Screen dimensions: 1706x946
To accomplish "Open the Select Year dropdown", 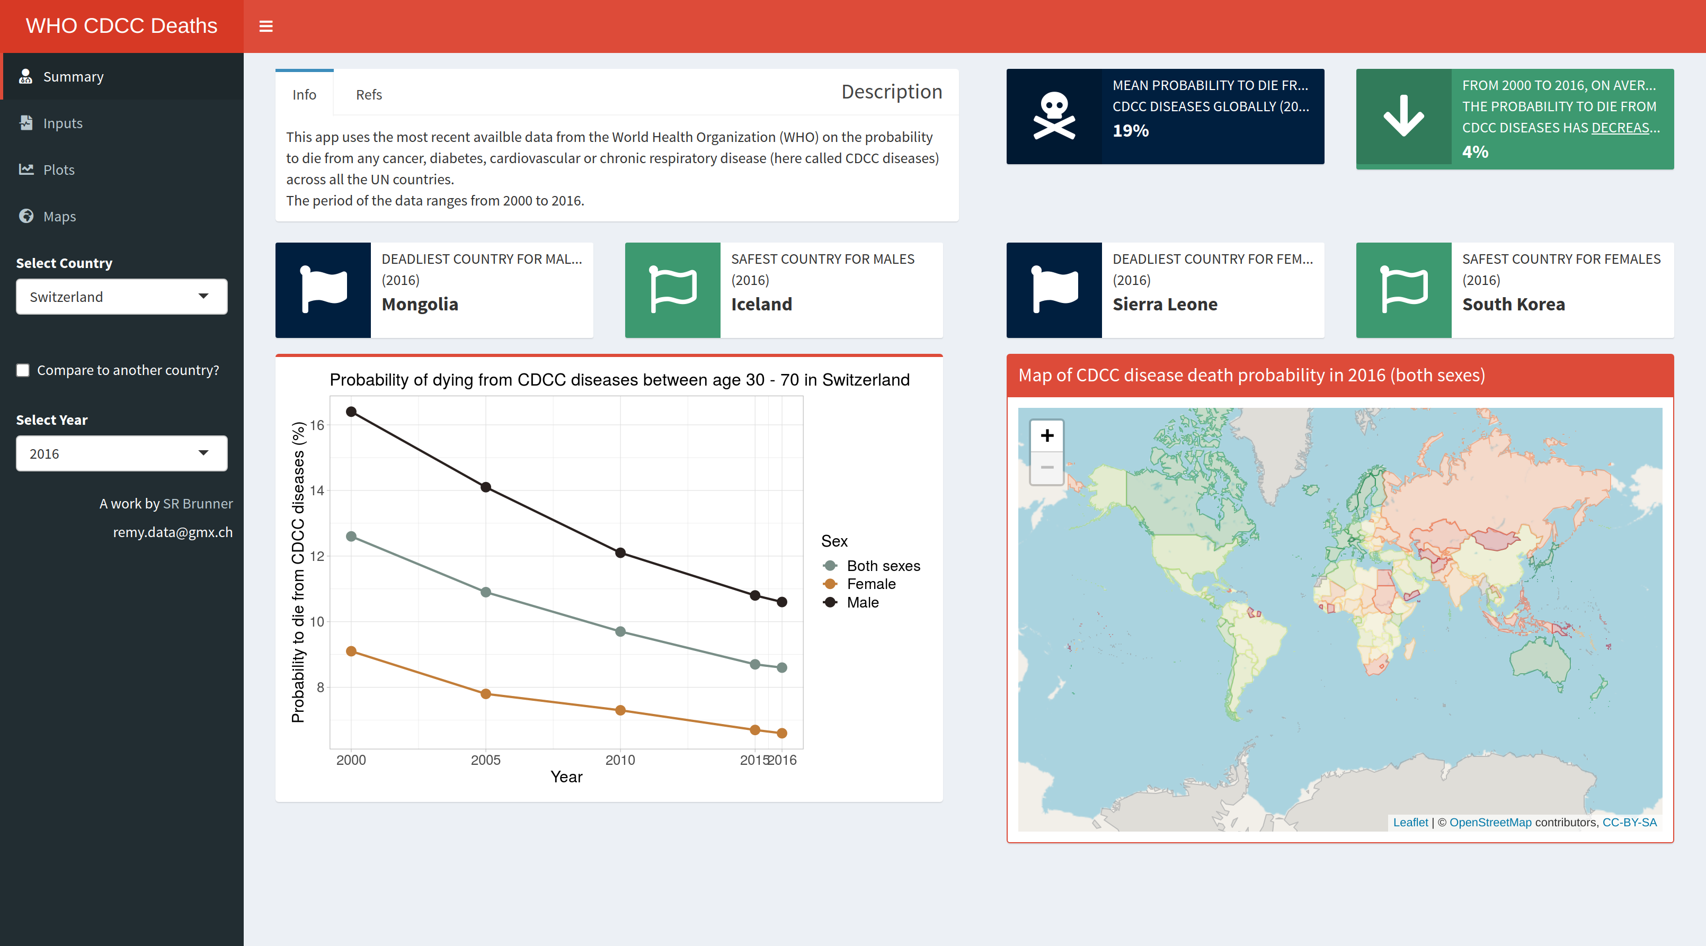I will pos(122,453).
